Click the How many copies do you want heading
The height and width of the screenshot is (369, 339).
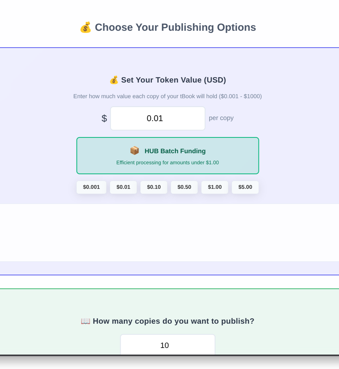(x=174, y=321)
